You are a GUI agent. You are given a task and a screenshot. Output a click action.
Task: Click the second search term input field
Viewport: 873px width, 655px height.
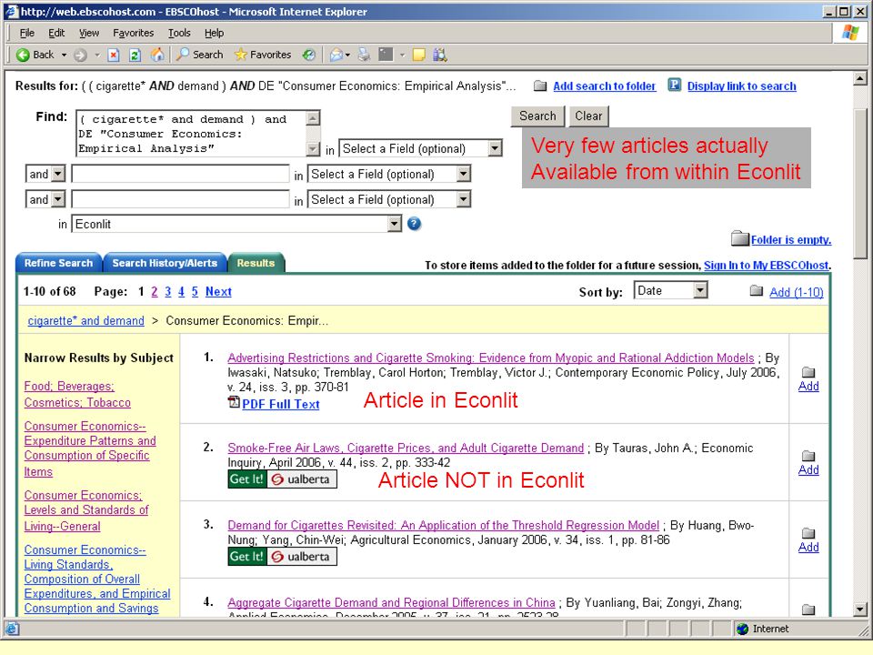pos(180,174)
